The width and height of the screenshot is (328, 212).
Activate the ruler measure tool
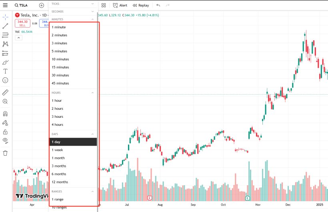point(5,92)
